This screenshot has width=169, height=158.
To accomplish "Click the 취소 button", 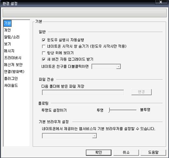I will (126, 152).
